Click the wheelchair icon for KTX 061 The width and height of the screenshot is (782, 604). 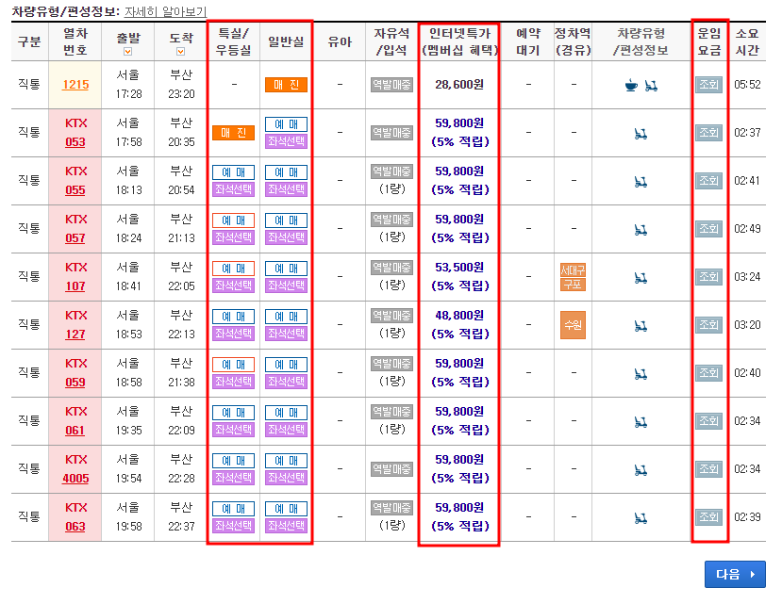coord(641,421)
